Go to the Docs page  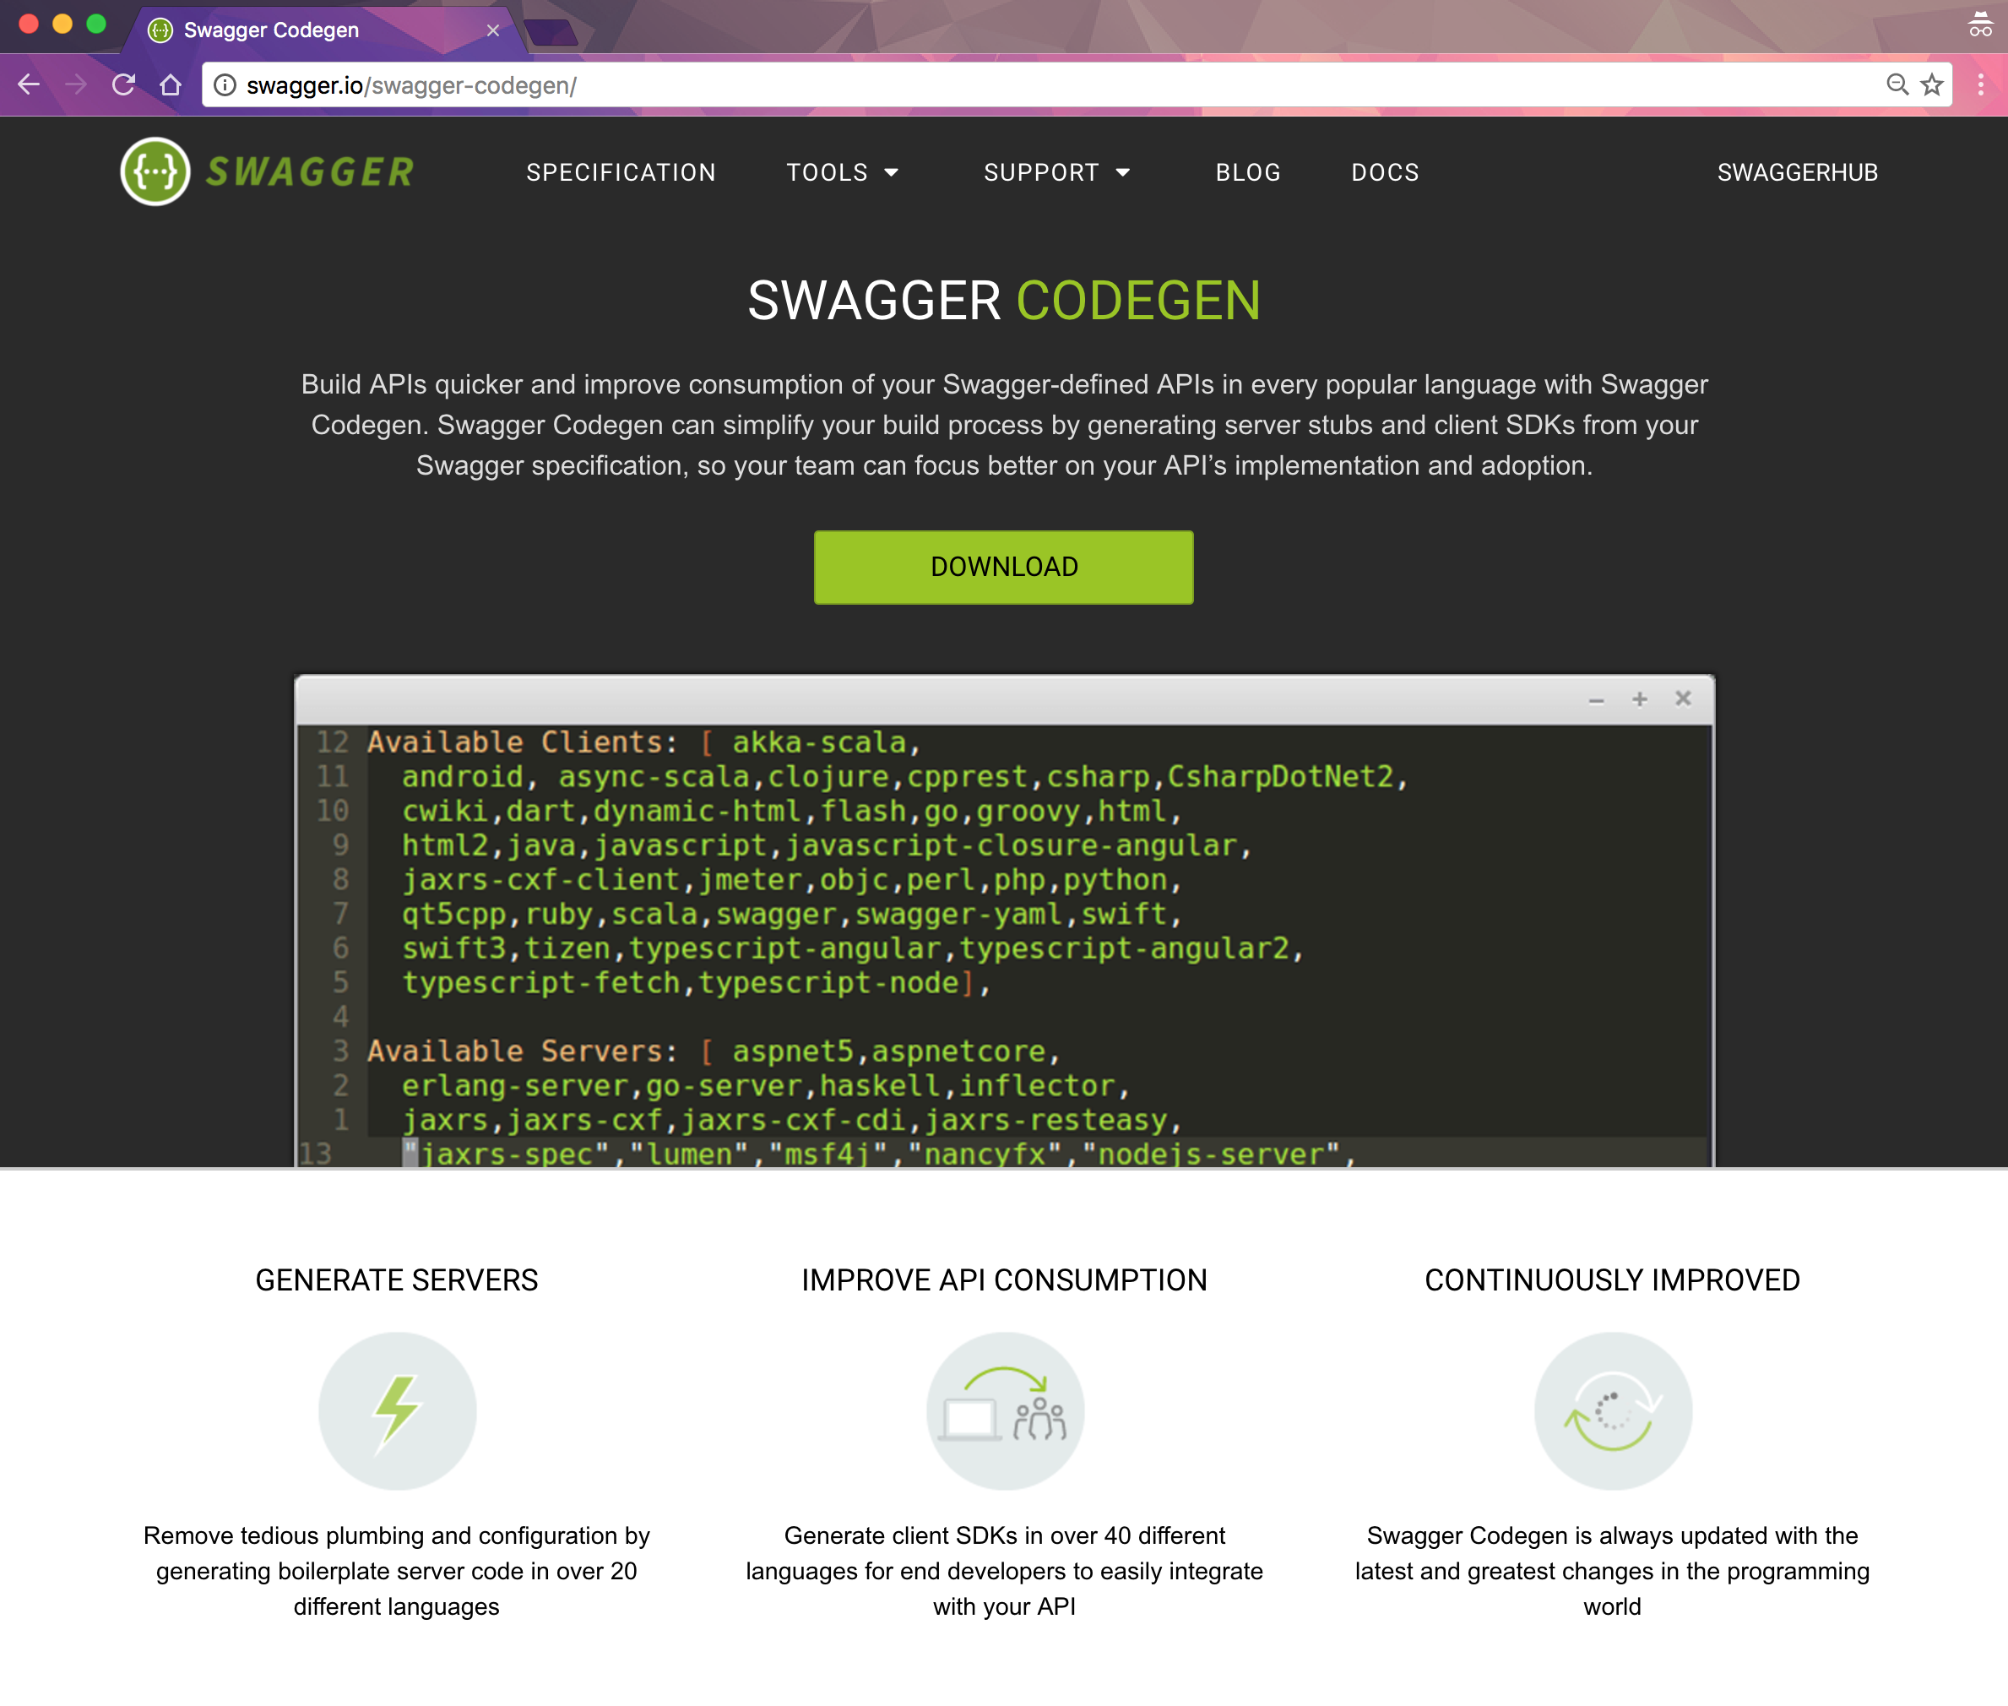[x=1385, y=172]
